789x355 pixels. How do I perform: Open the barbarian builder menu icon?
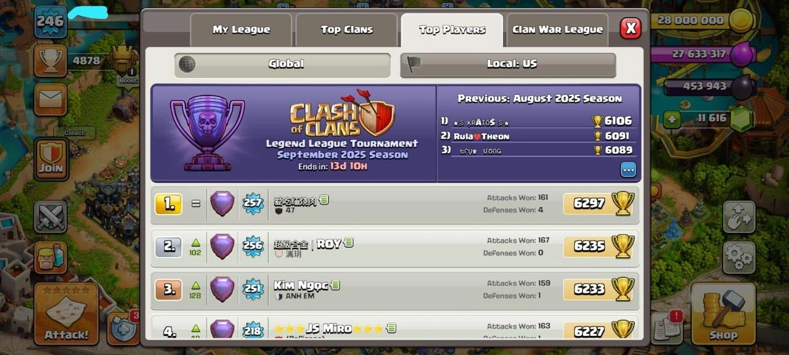pyautogui.click(x=50, y=258)
